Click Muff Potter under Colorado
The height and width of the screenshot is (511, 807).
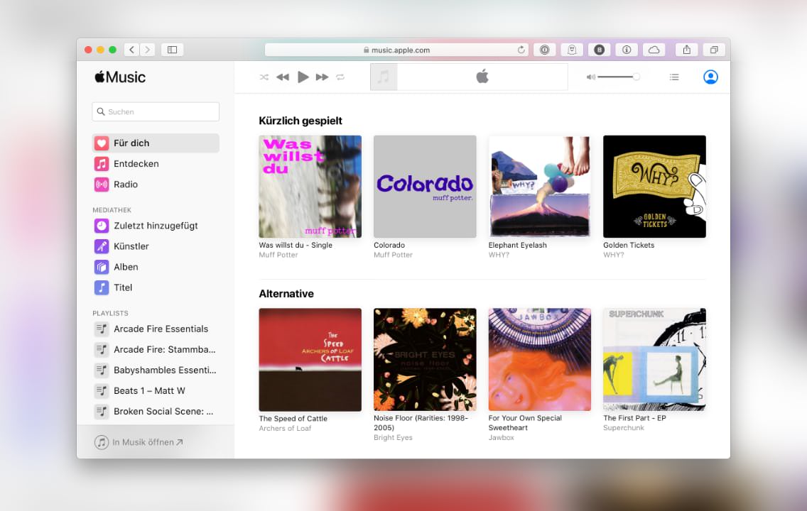[x=394, y=255]
